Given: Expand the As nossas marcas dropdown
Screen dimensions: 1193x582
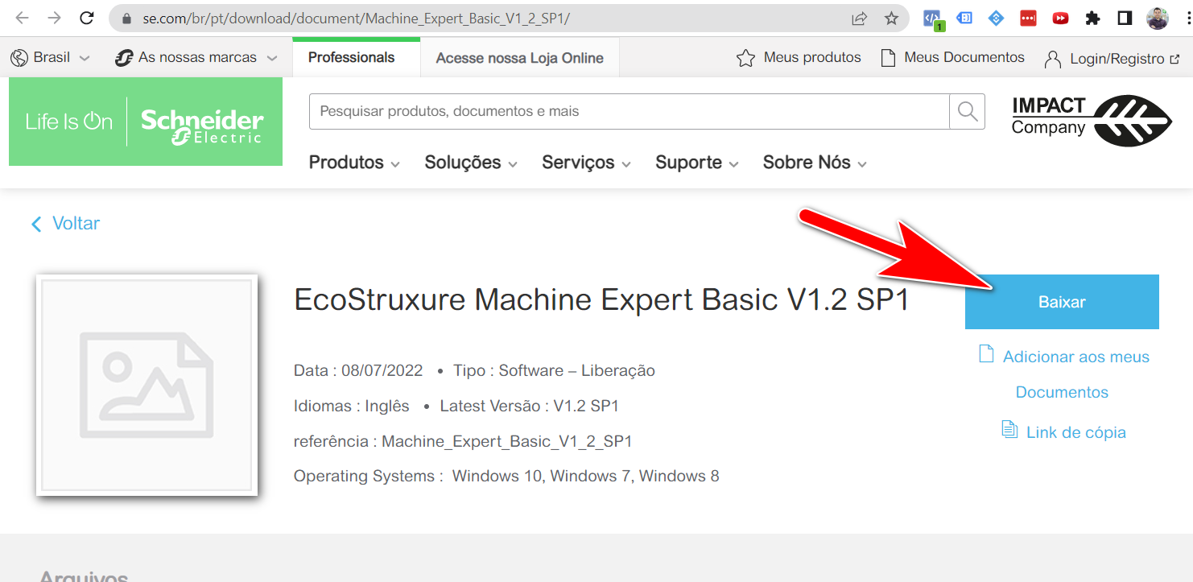Looking at the screenshot, I should click(196, 58).
